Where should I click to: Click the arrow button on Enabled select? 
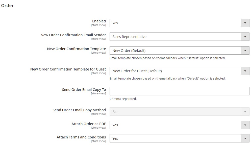pos(245,23)
